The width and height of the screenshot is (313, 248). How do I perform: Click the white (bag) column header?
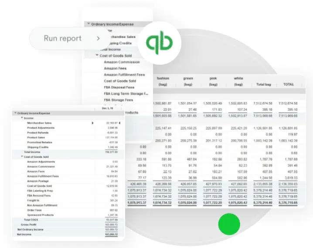coord(238,81)
